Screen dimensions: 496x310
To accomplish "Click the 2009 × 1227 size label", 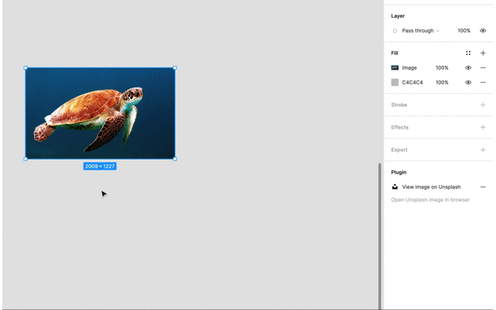I will click(x=100, y=166).
